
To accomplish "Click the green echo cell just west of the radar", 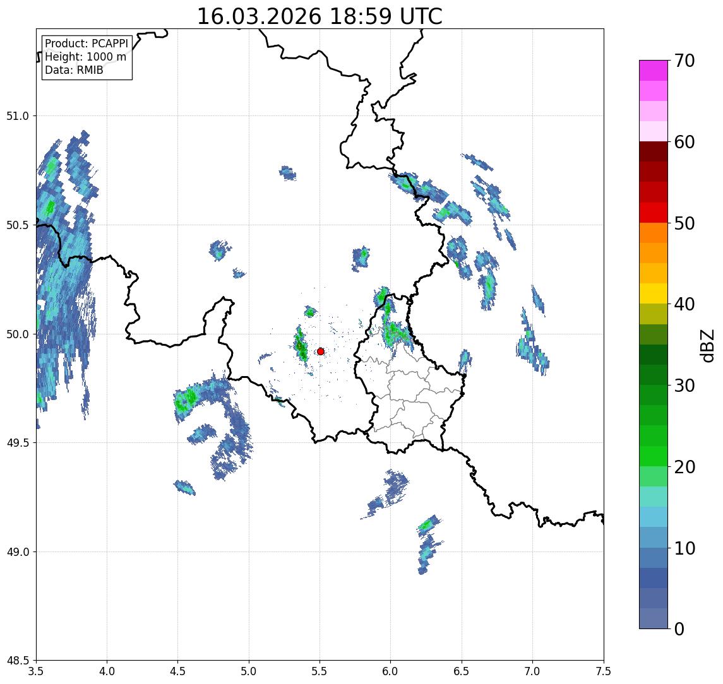I will click(x=301, y=345).
